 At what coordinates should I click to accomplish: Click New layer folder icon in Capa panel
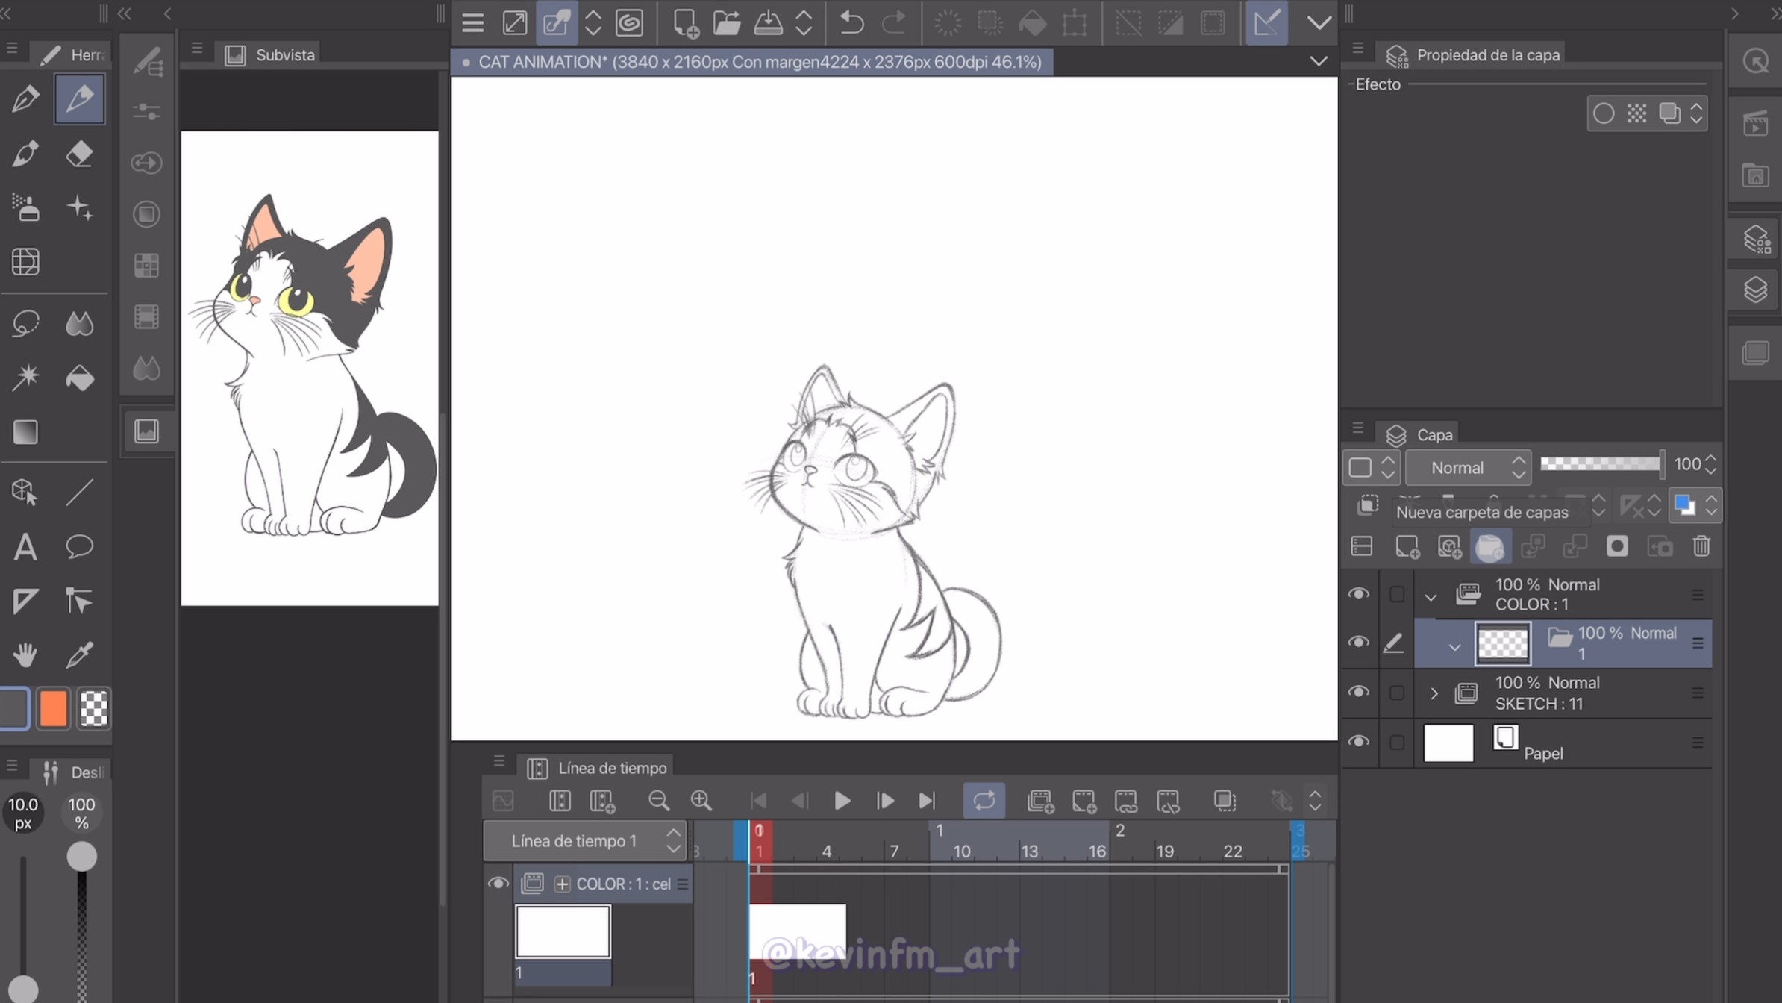(1490, 546)
